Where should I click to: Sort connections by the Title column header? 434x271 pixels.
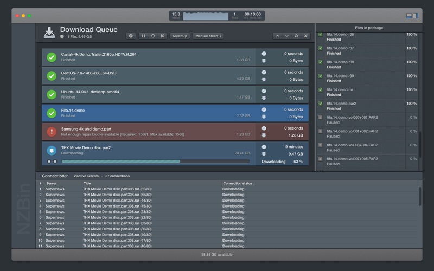[x=87, y=183]
